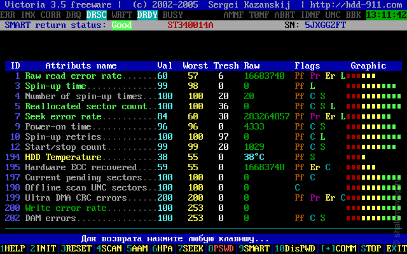
Task: Click the 9SMART function key
Action: (254, 248)
